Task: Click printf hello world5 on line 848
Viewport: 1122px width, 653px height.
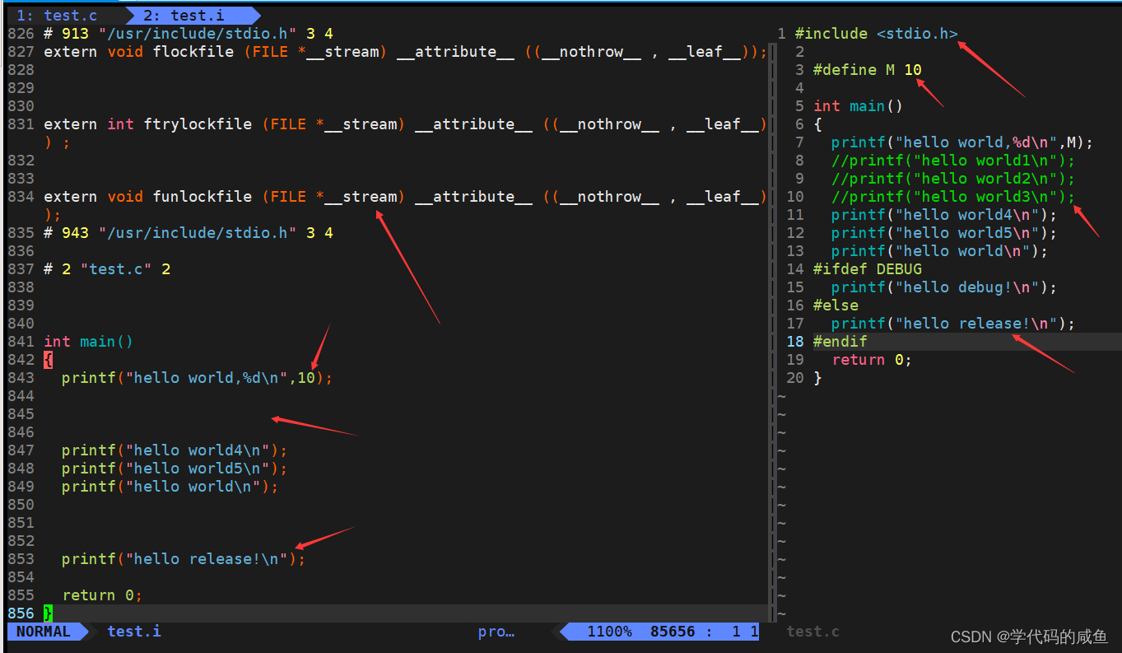Action: [x=175, y=469]
